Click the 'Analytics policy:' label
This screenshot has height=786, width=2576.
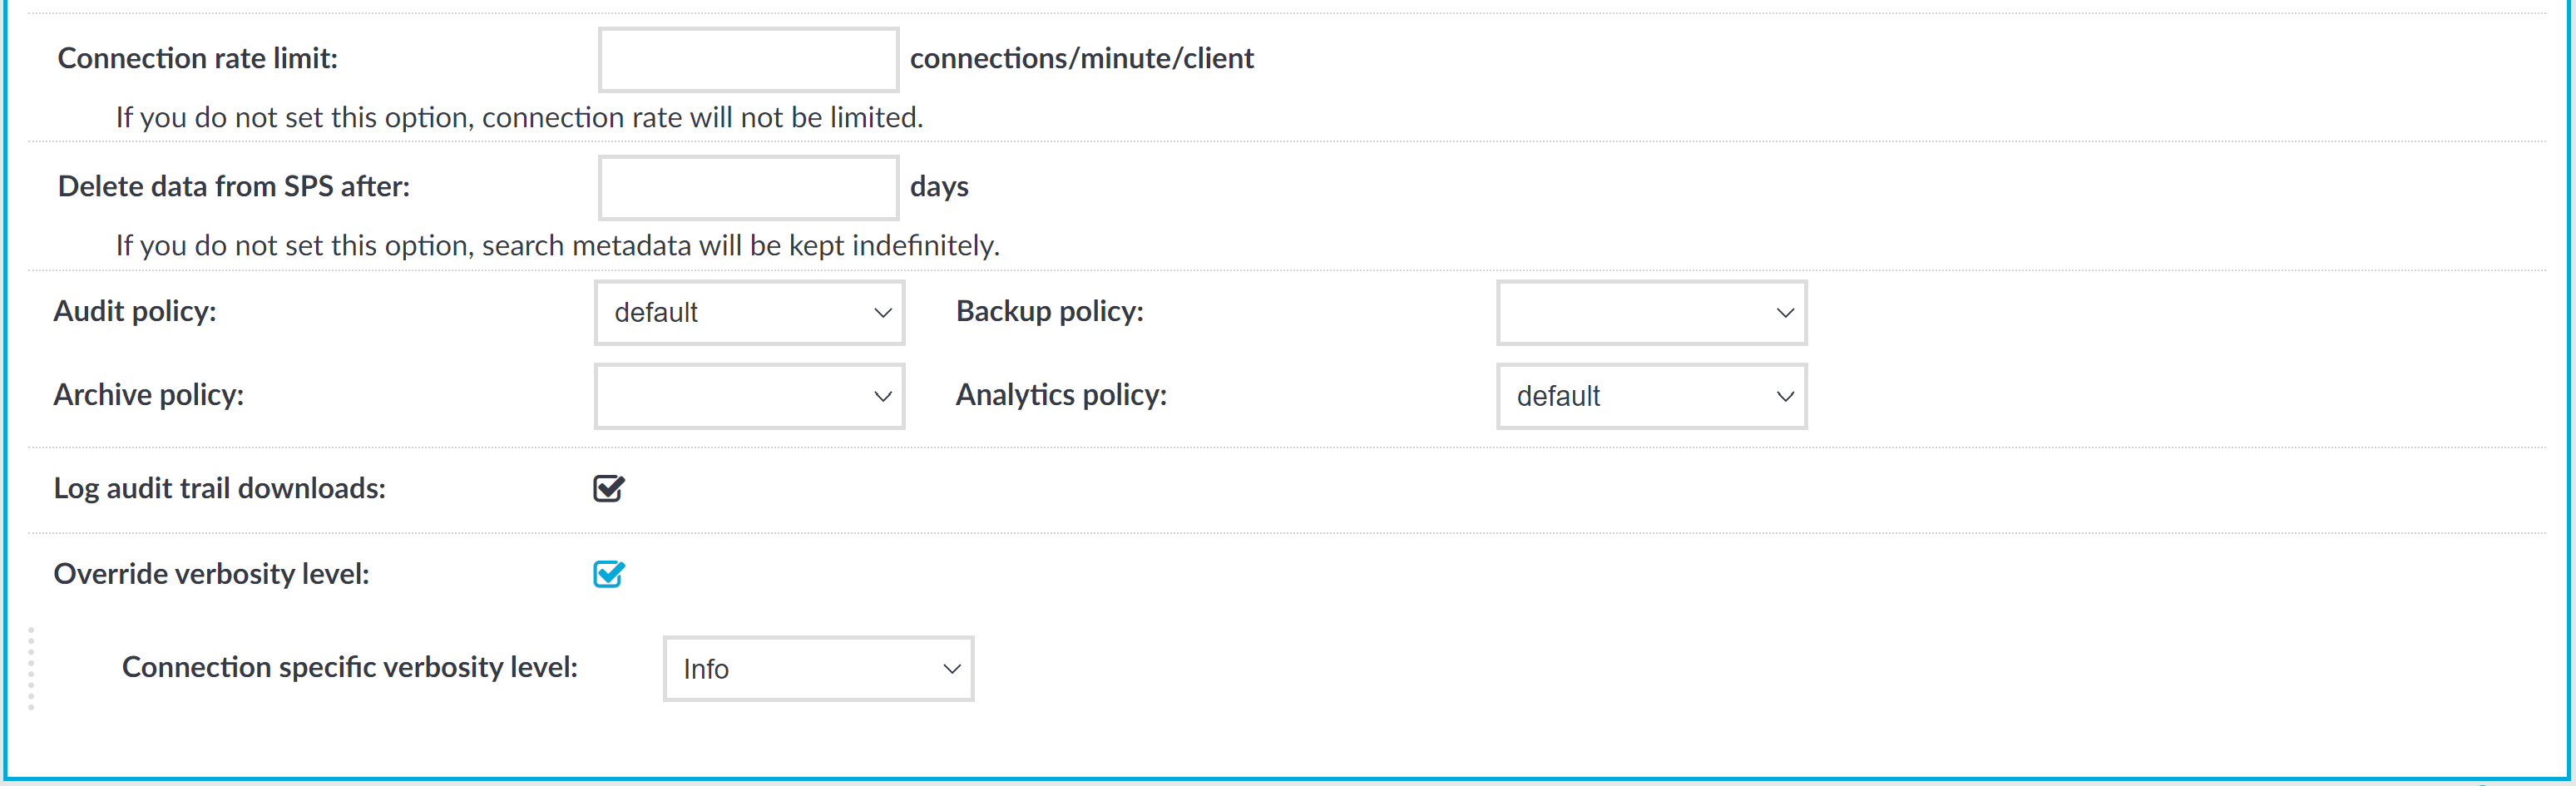(x=1061, y=395)
